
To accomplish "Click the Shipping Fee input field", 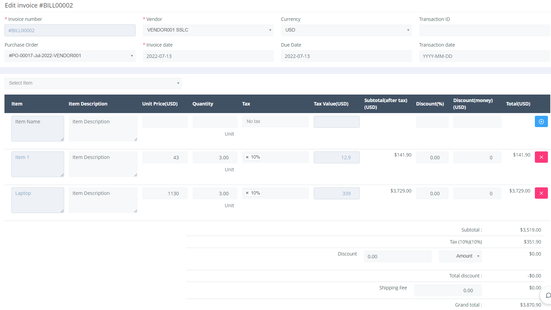I will coord(448,290).
